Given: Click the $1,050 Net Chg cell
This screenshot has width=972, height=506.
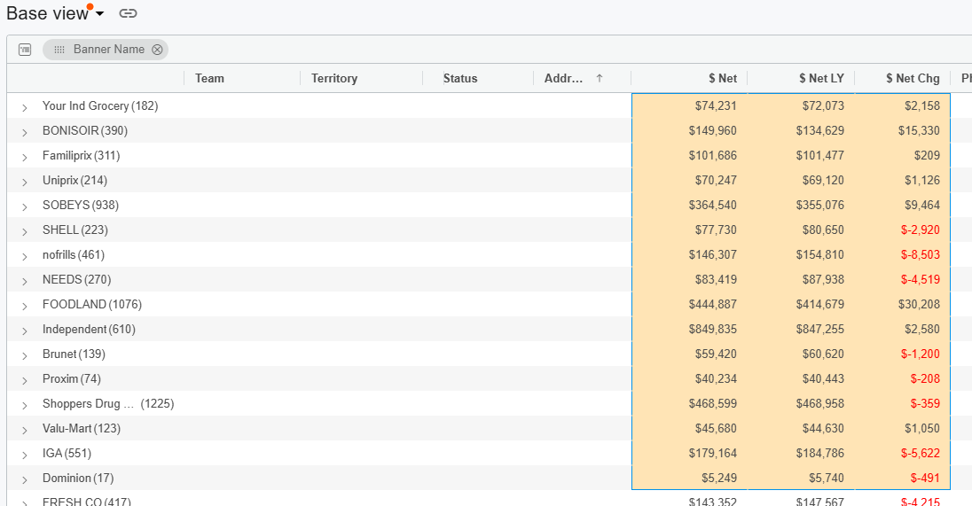Looking at the screenshot, I should point(903,428).
